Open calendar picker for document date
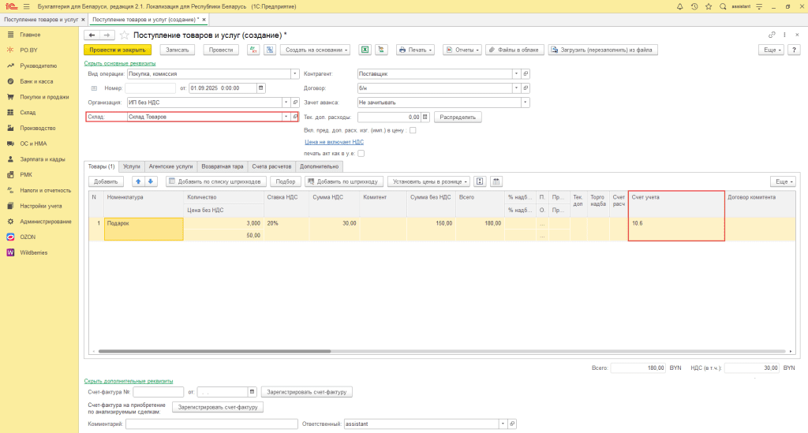The image size is (808, 433). tap(260, 88)
